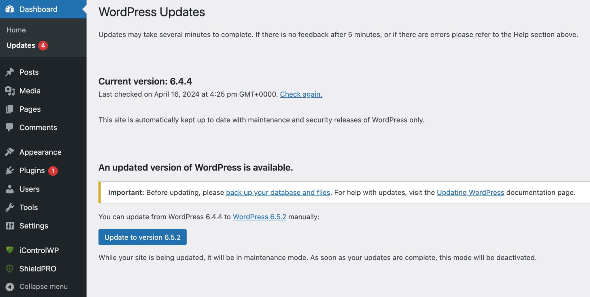Click the Pages icon in sidebar
This screenshot has width=590, height=297.
tap(10, 109)
